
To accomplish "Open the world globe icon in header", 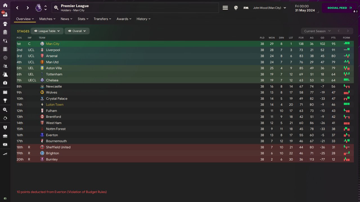I will 236,8.
